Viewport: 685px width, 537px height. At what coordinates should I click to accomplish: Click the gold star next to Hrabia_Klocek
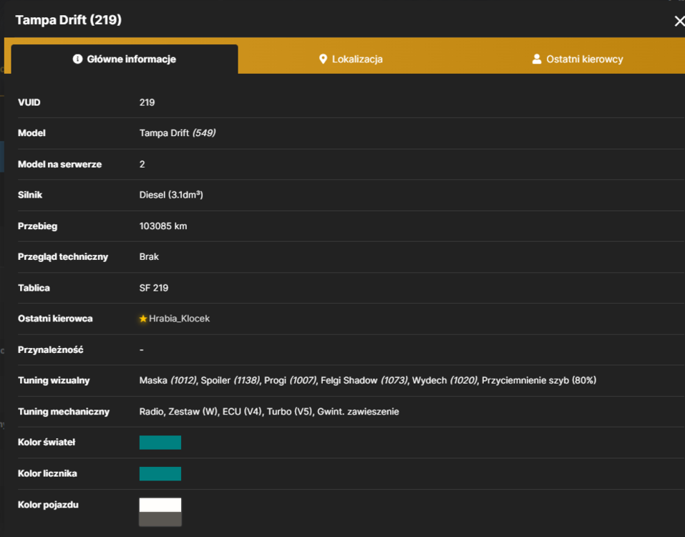[x=143, y=319]
